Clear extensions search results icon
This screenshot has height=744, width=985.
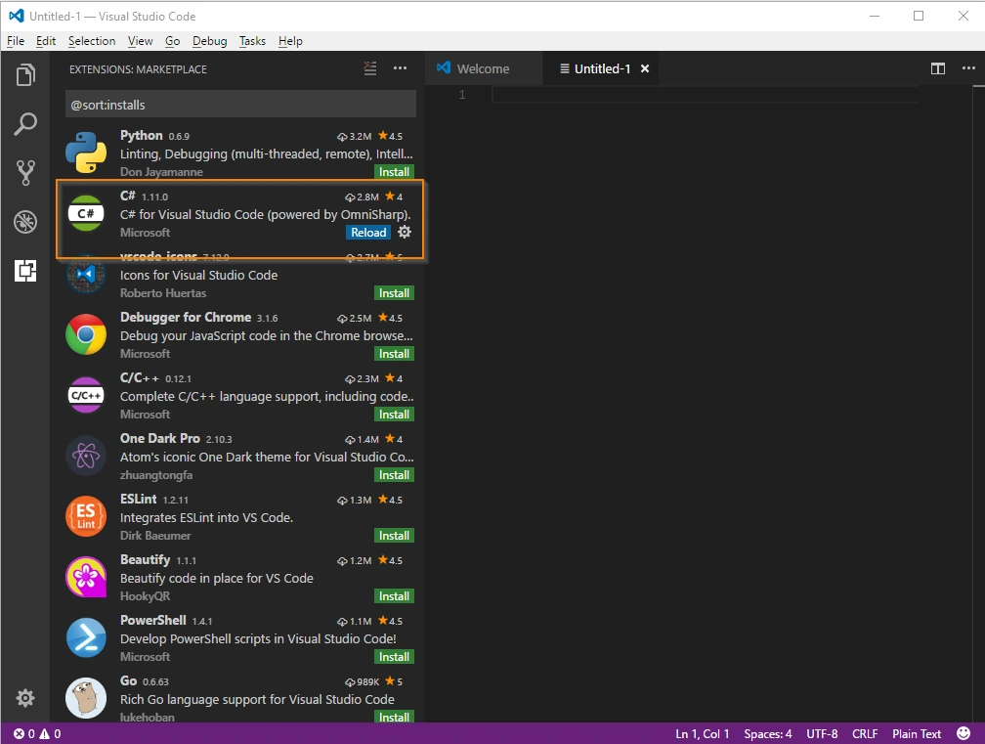pos(370,68)
